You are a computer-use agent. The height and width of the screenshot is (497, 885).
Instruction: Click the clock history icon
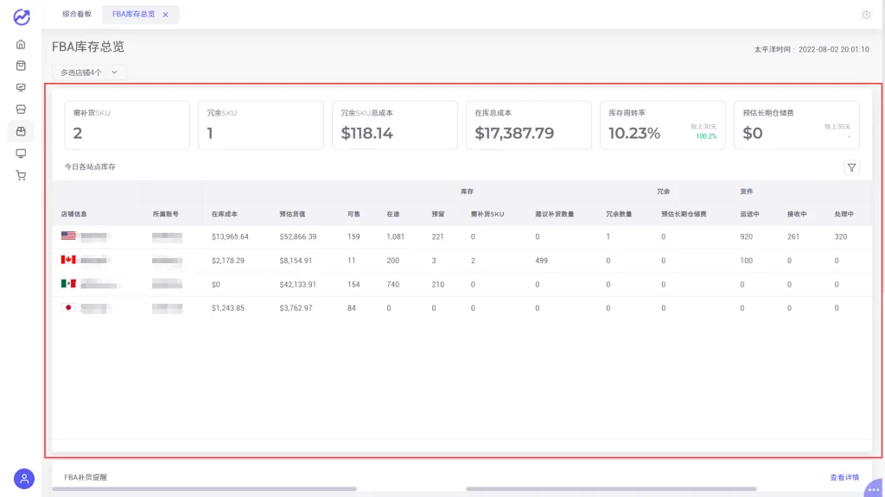[x=866, y=15]
